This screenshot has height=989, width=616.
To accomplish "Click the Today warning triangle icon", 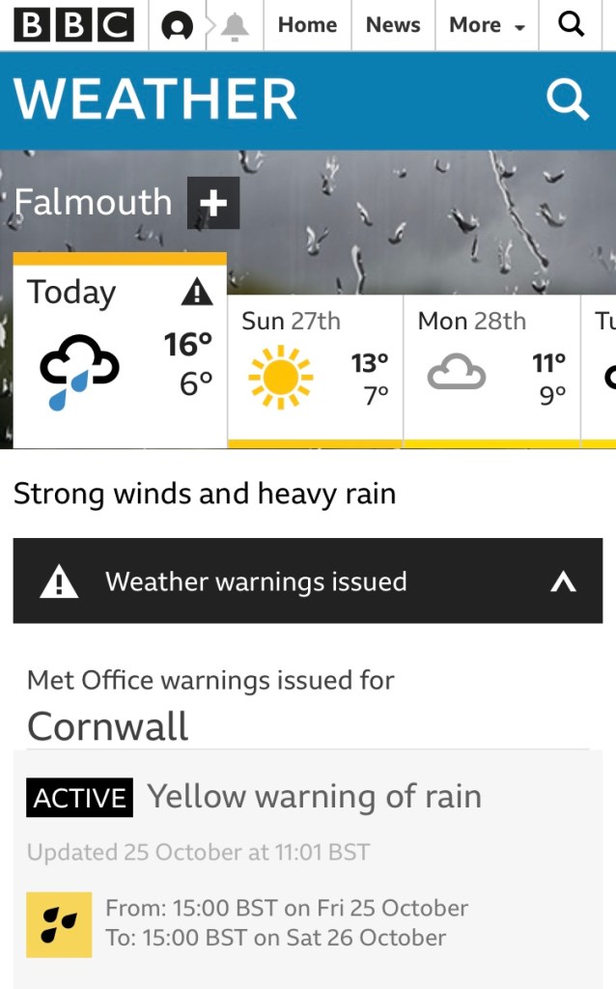I will [197, 292].
